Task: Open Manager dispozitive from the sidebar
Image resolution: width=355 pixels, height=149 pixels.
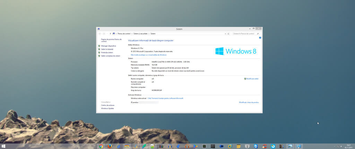Action: [109, 46]
